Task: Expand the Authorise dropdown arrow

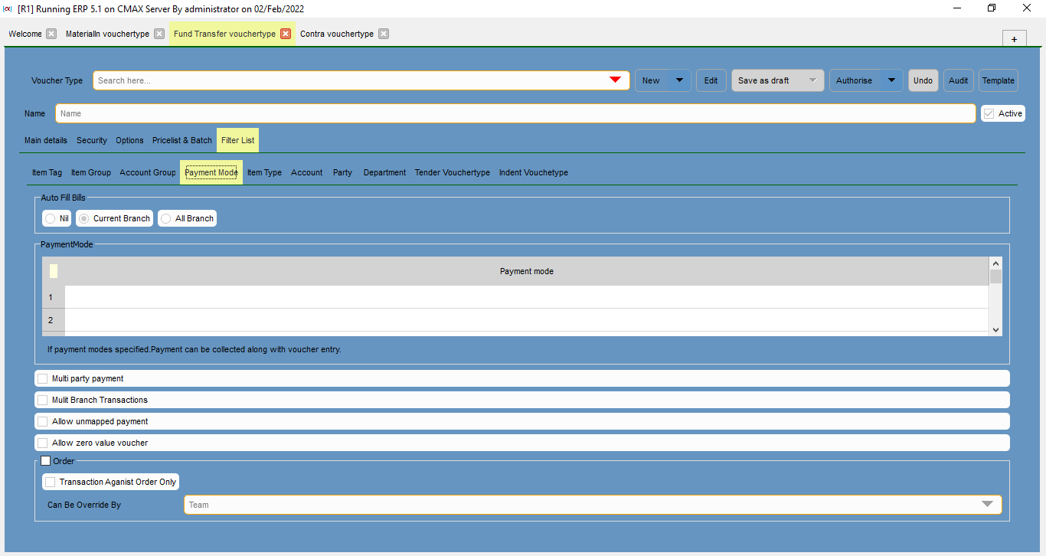Action: point(891,80)
